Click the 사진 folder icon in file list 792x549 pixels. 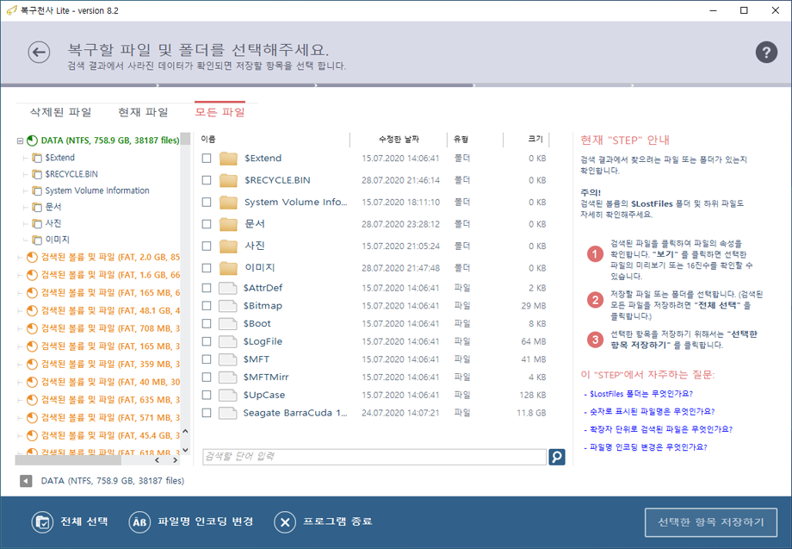tap(228, 246)
